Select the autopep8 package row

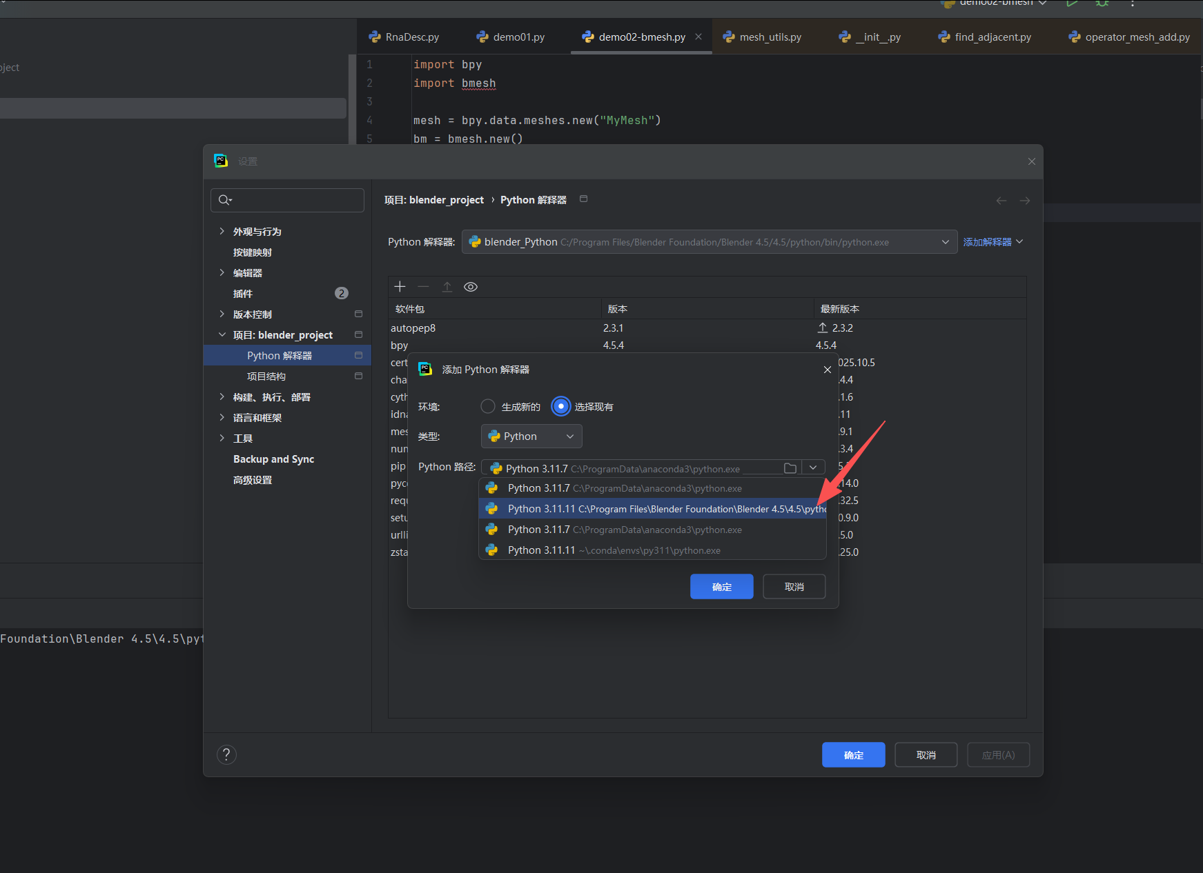tap(707, 328)
